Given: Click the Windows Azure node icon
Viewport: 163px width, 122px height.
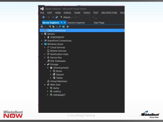Looking at the screenshot, I should tap(45, 44).
